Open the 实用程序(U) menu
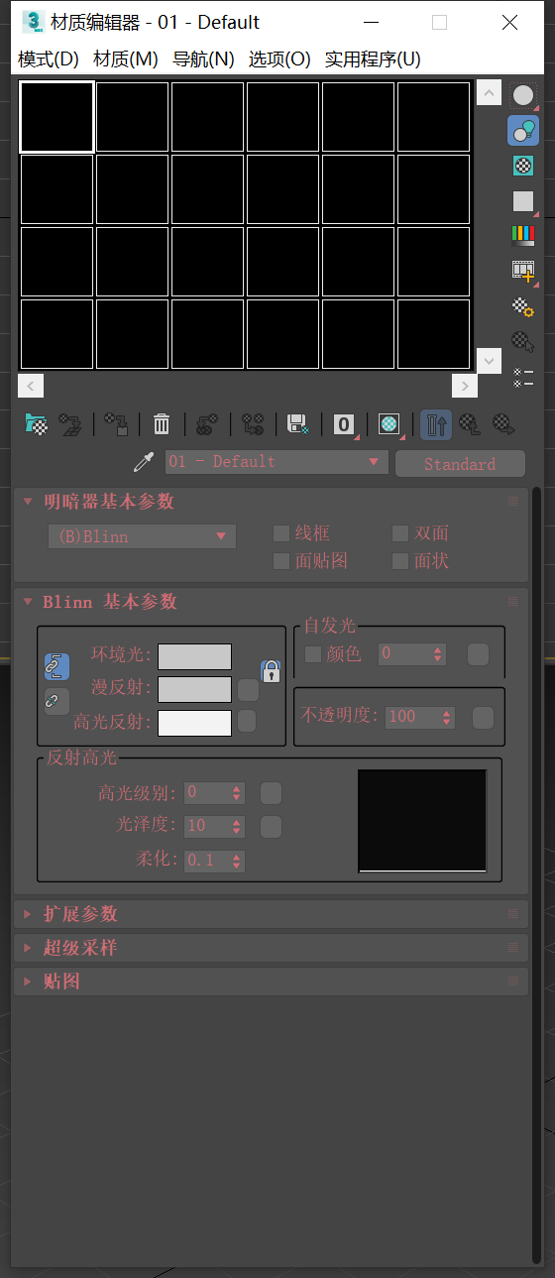This screenshot has width=555, height=1278. click(373, 58)
